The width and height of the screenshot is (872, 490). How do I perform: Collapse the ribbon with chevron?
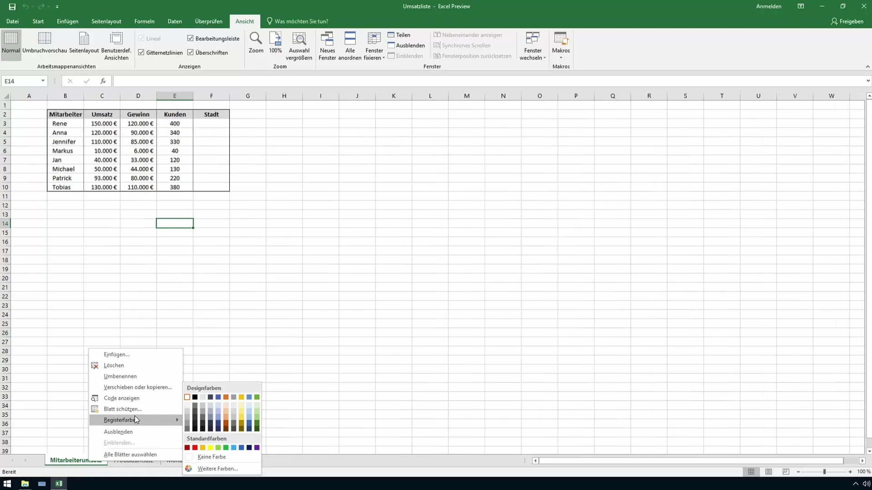867,66
